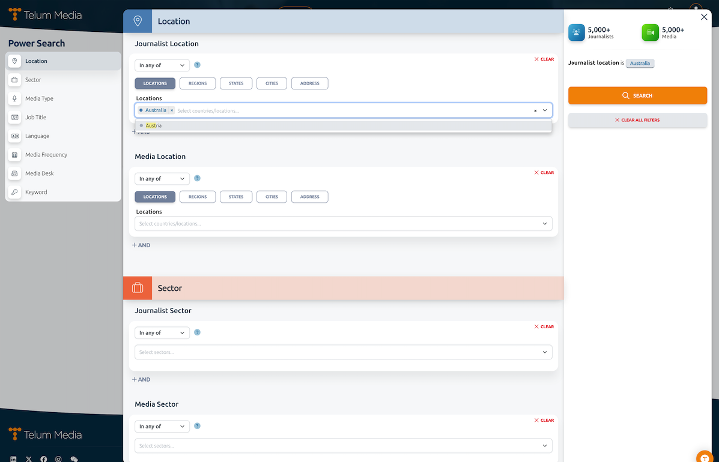This screenshot has width=719, height=462.
Task: Open Job Title in the sidebar
Action: click(35, 118)
